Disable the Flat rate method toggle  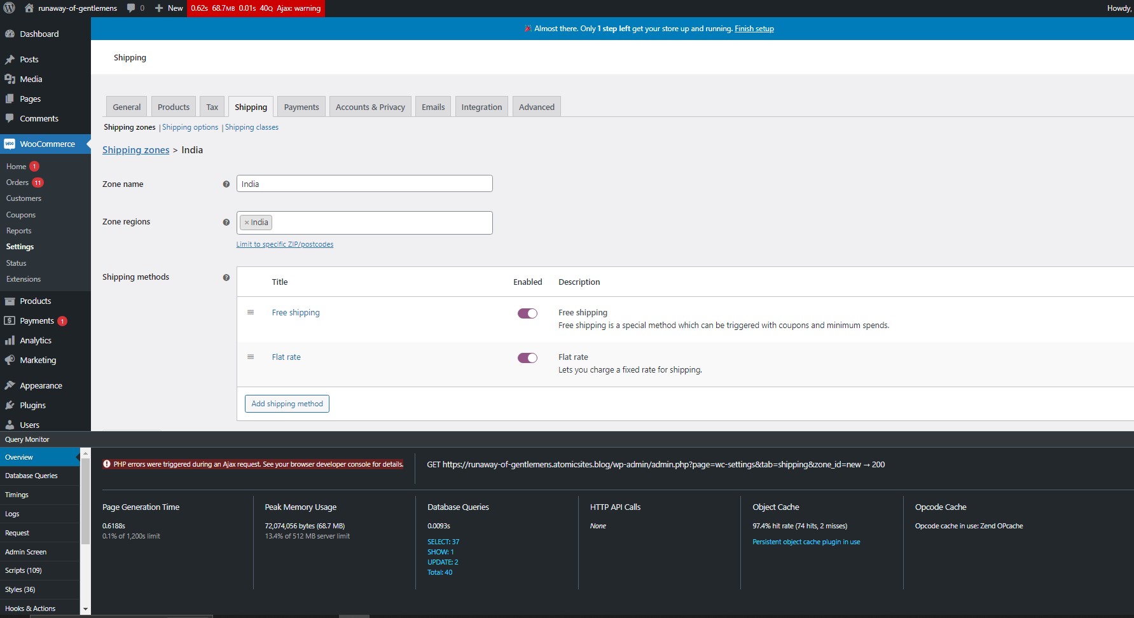[x=527, y=358]
